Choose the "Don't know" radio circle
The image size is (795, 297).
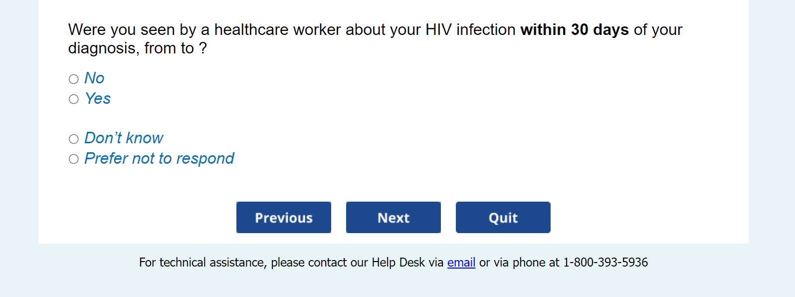pos(74,139)
